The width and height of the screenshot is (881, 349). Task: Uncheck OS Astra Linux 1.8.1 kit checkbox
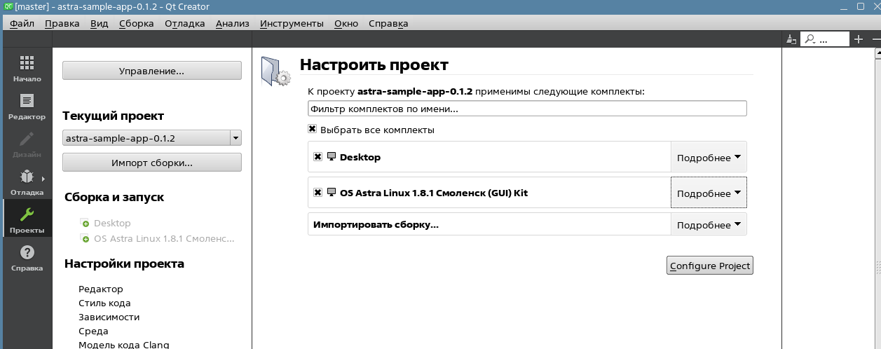click(x=318, y=193)
